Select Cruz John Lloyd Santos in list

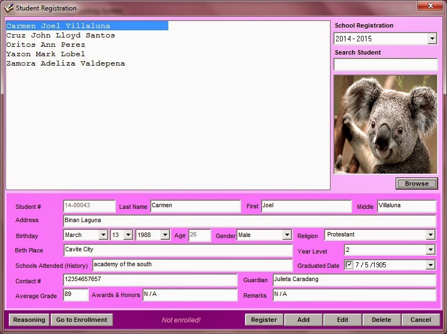click(61, 35)
